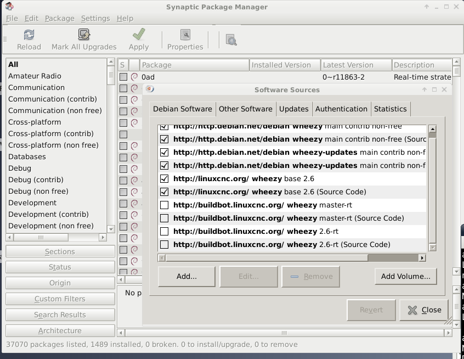Enable buildbot wheezy master-rt repository
Image resolution: width=464 pixels, height=359 pixels.
pos(164,205)
